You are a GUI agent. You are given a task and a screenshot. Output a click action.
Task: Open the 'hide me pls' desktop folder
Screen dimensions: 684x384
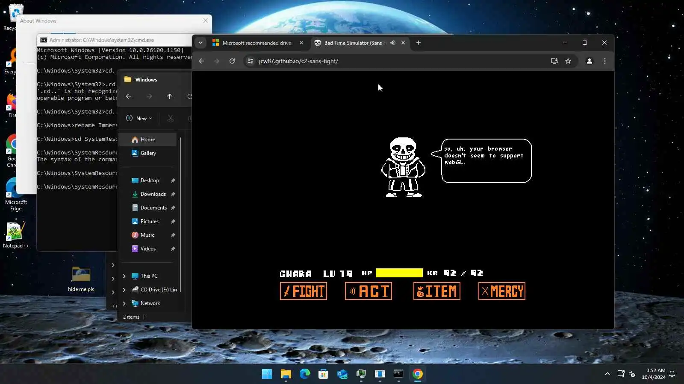point(81,279)
